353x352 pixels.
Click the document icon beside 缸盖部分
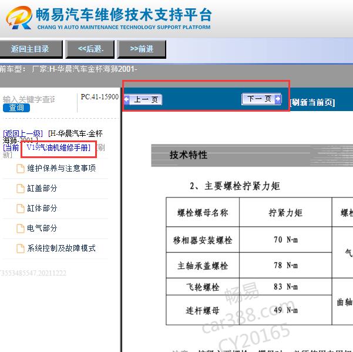(x=21, y=189)
